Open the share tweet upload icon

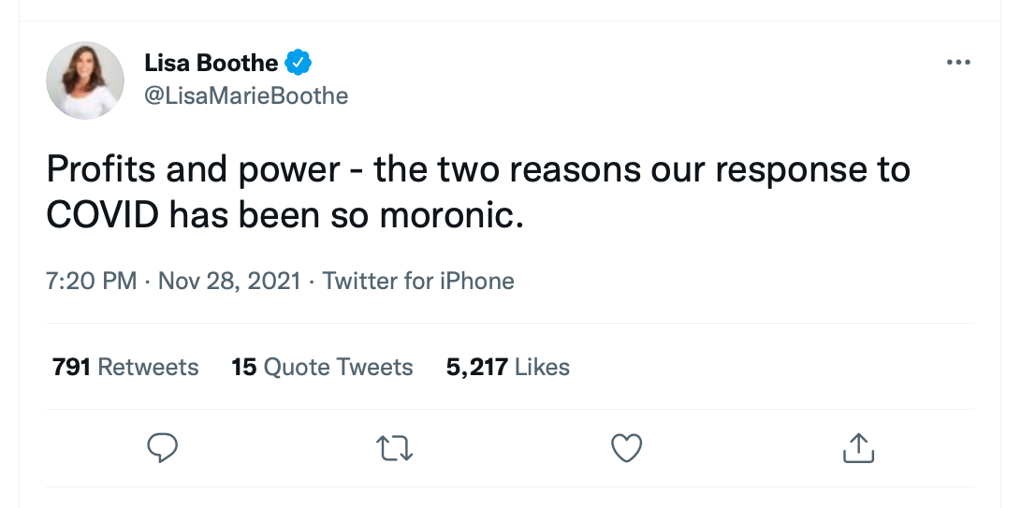pos(858,448)
